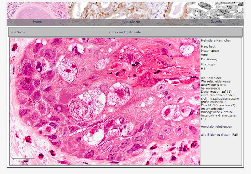Start a new search via 'neue Suche'
The width and height of the screenshot is (251, 174).
point(17,32)
